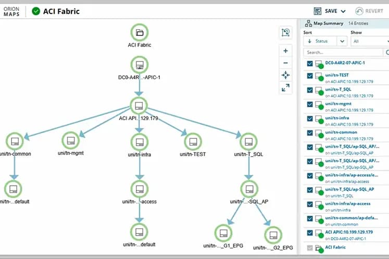The width and height of the screenshot is (389, 259).
Task: Click the search magnifier icon in Map Summary
Action: click(387, 53)
